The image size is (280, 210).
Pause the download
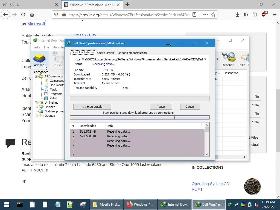[x=161, y=107]
